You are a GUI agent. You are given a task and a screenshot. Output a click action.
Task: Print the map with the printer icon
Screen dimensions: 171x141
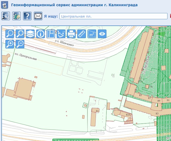(71, 34)
